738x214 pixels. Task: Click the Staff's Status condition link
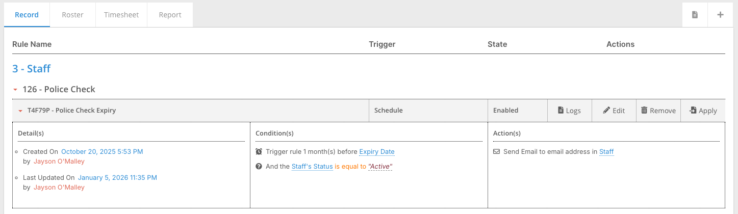(312, 167)
